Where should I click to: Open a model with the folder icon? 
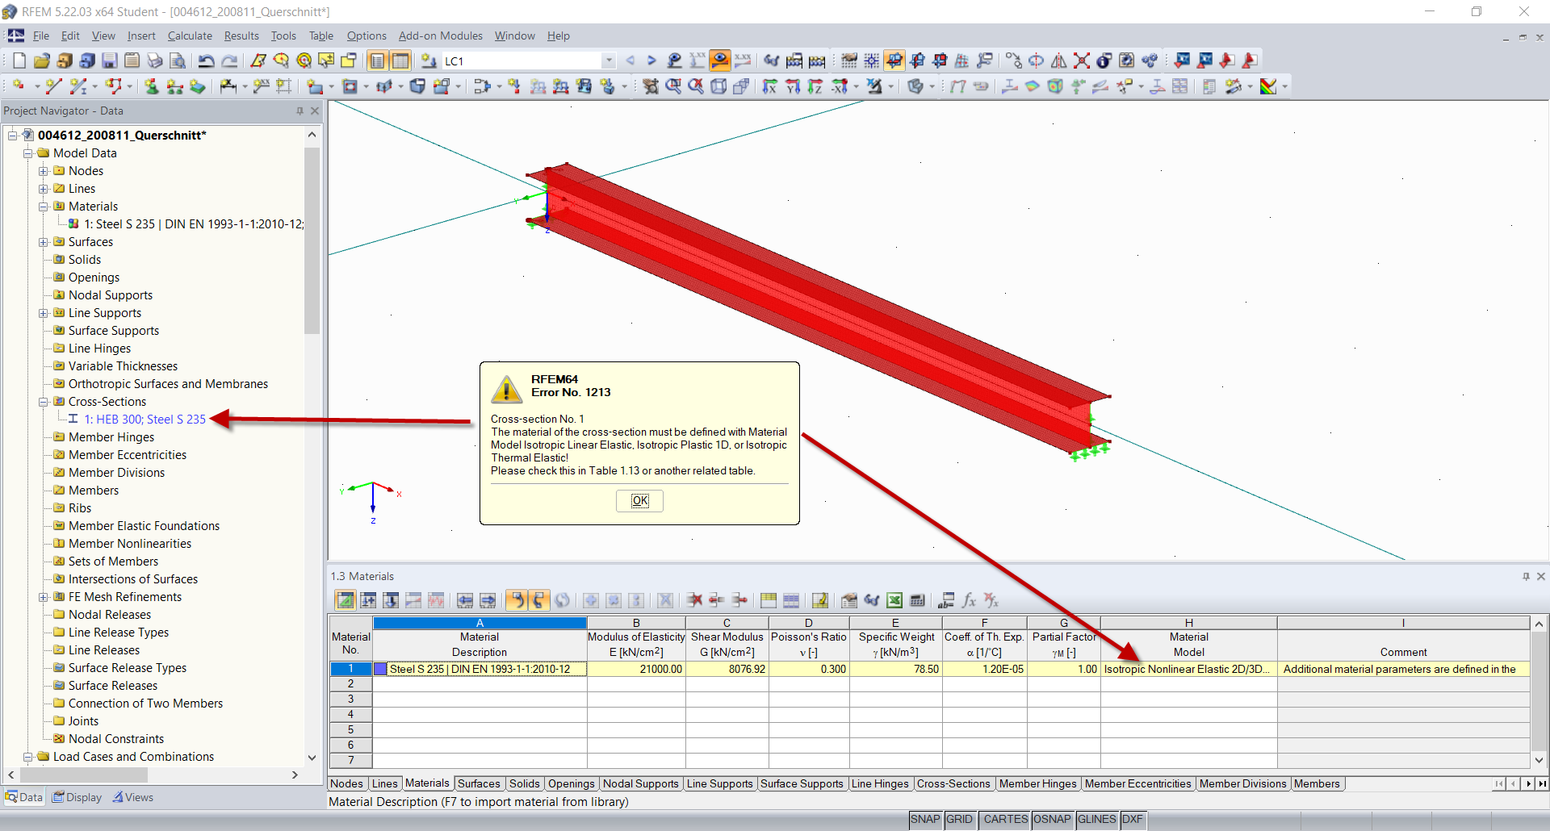pyautogui.click(x=42, y=61)
